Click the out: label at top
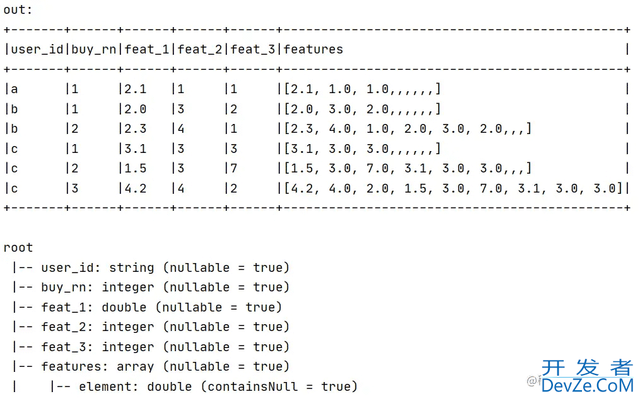The height and width of the screenshot is (399, 640). [18, 10]
